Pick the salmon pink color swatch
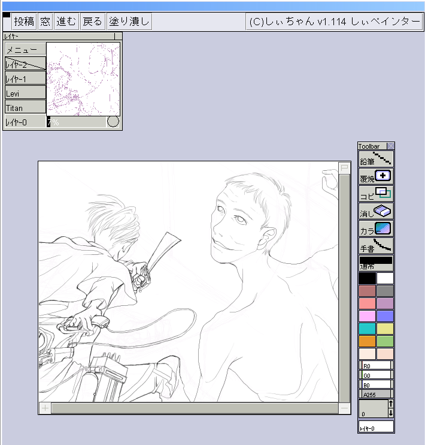Screen dimensions: 425x445 pyautogui.click(x=367, y=303)
